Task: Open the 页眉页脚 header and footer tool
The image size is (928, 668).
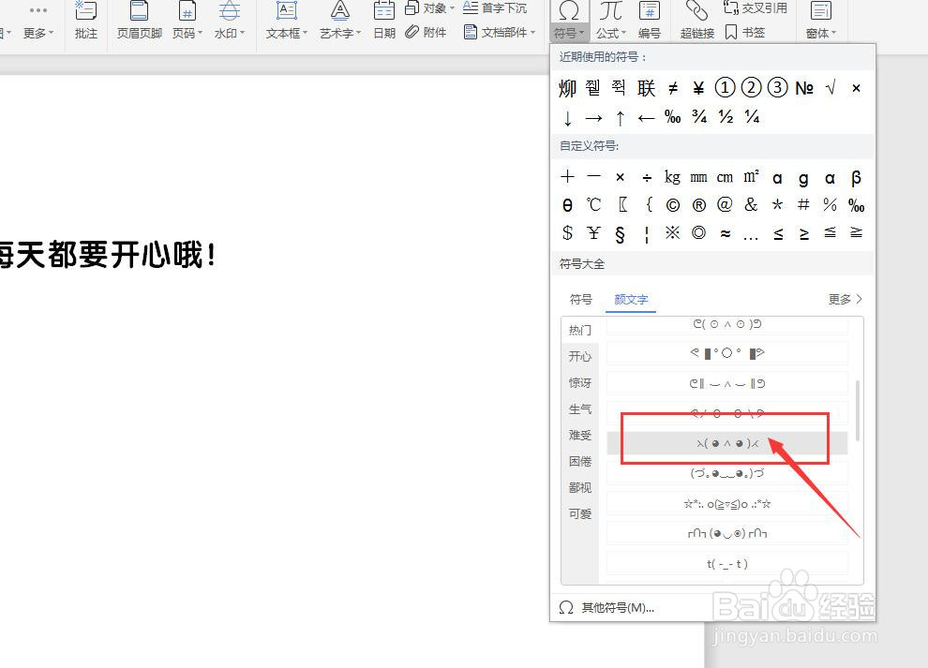Action: [138, 21]
